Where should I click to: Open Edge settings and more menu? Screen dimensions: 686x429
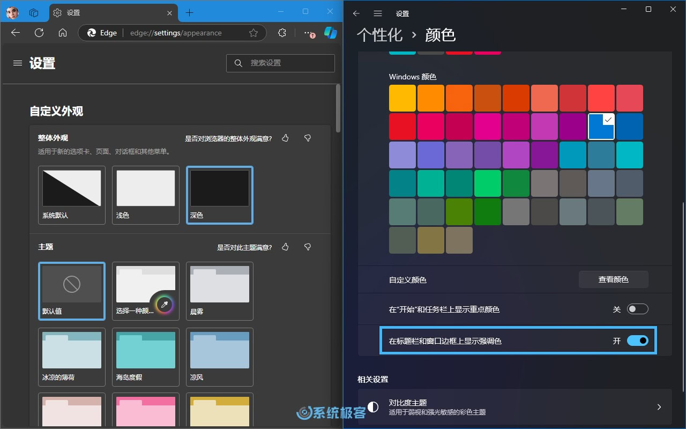[309, 33]
